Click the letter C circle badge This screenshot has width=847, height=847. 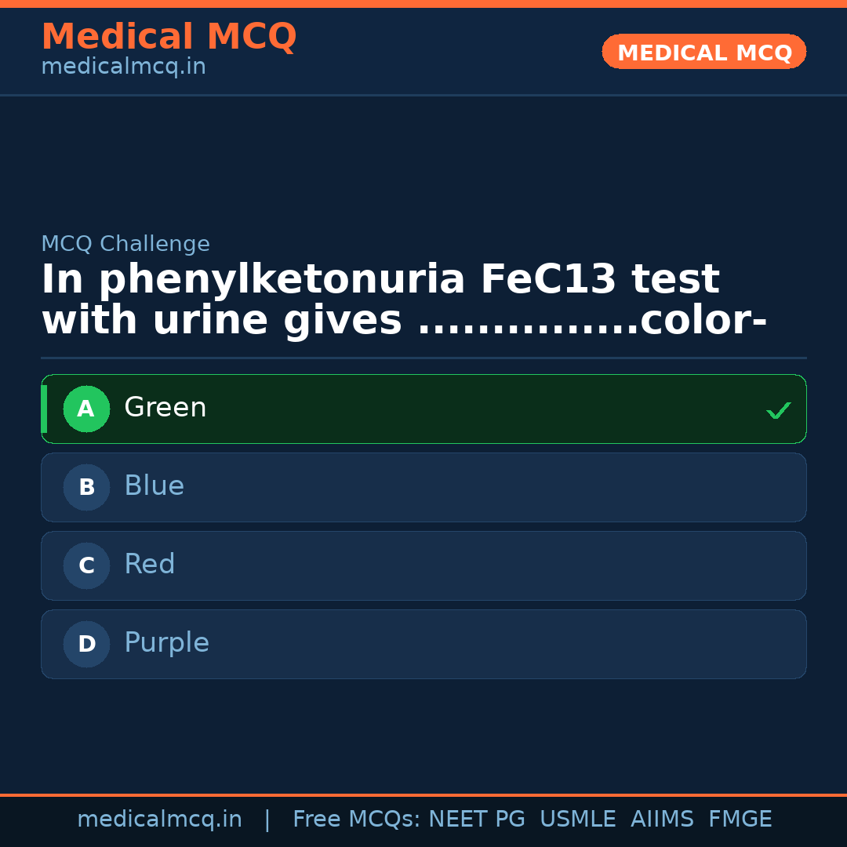click(x=86, y=566)
